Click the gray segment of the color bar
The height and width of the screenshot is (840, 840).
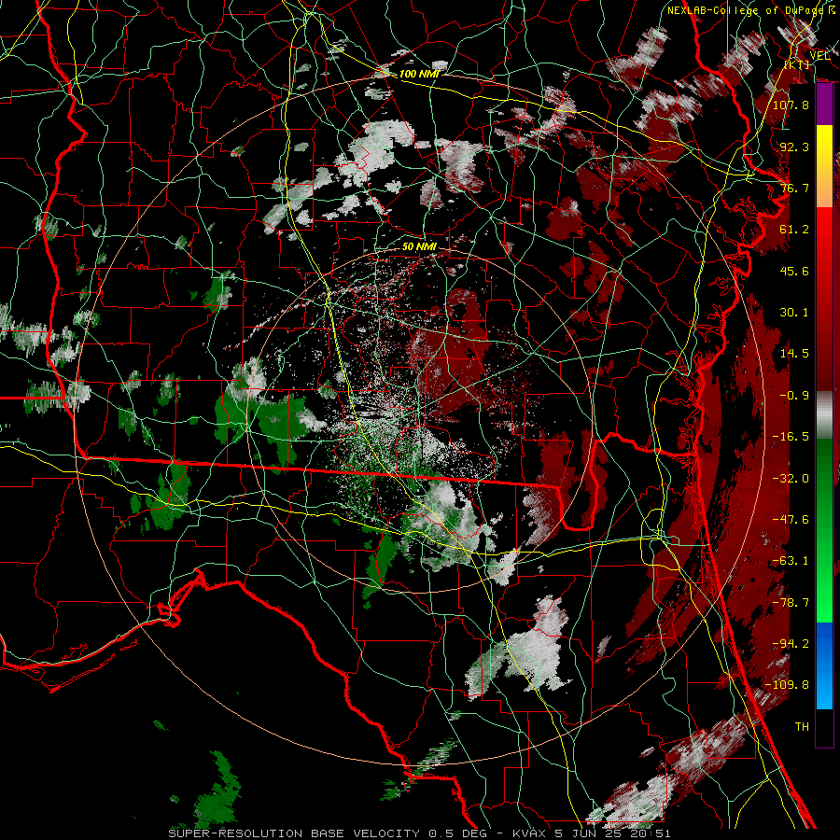824,415
